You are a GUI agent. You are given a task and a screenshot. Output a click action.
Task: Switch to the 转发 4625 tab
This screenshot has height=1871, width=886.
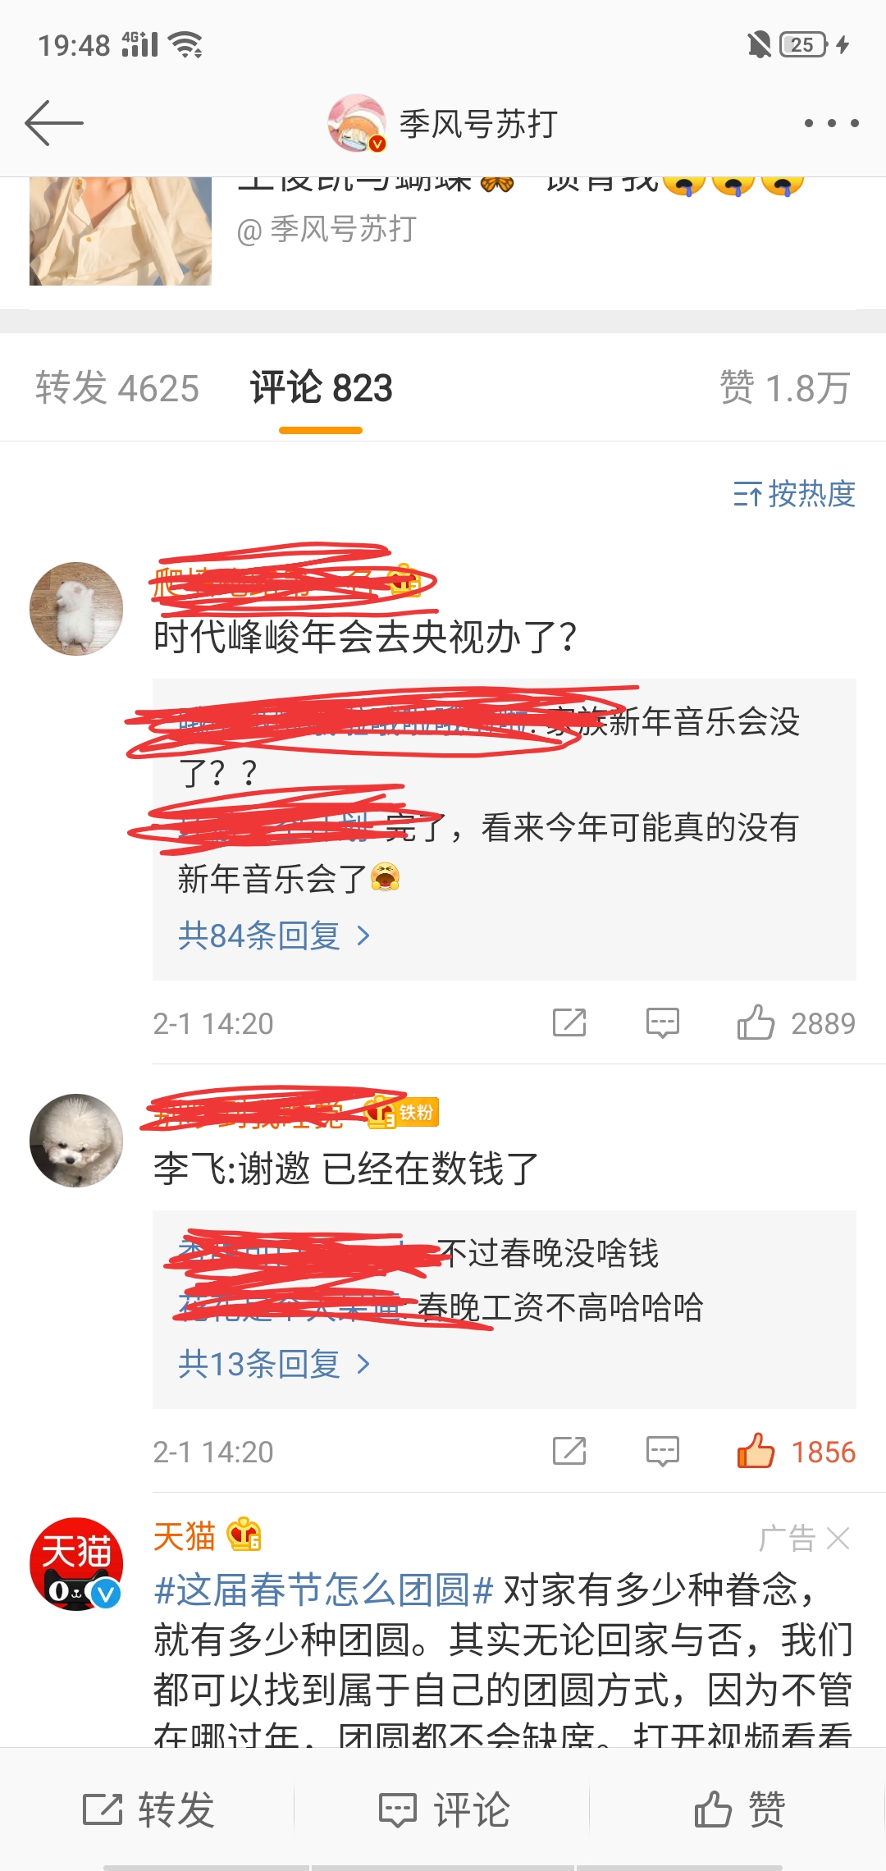pyautogui.click(x=117, y=388)
